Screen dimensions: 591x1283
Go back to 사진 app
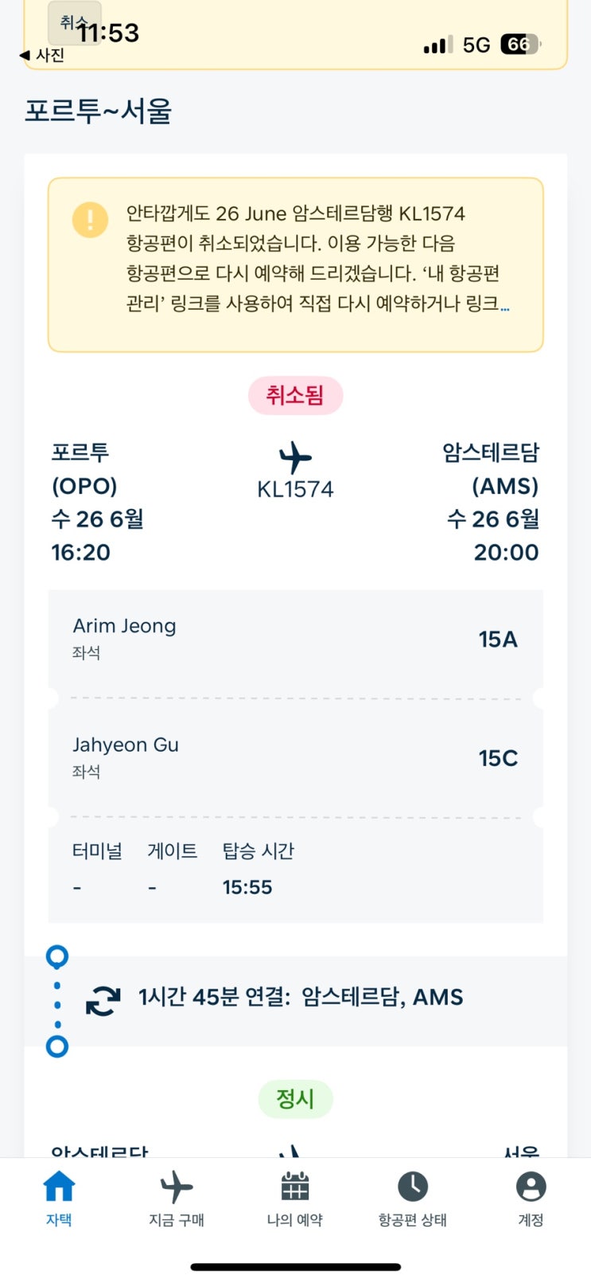pyautogui.click(x=43, y=55)
